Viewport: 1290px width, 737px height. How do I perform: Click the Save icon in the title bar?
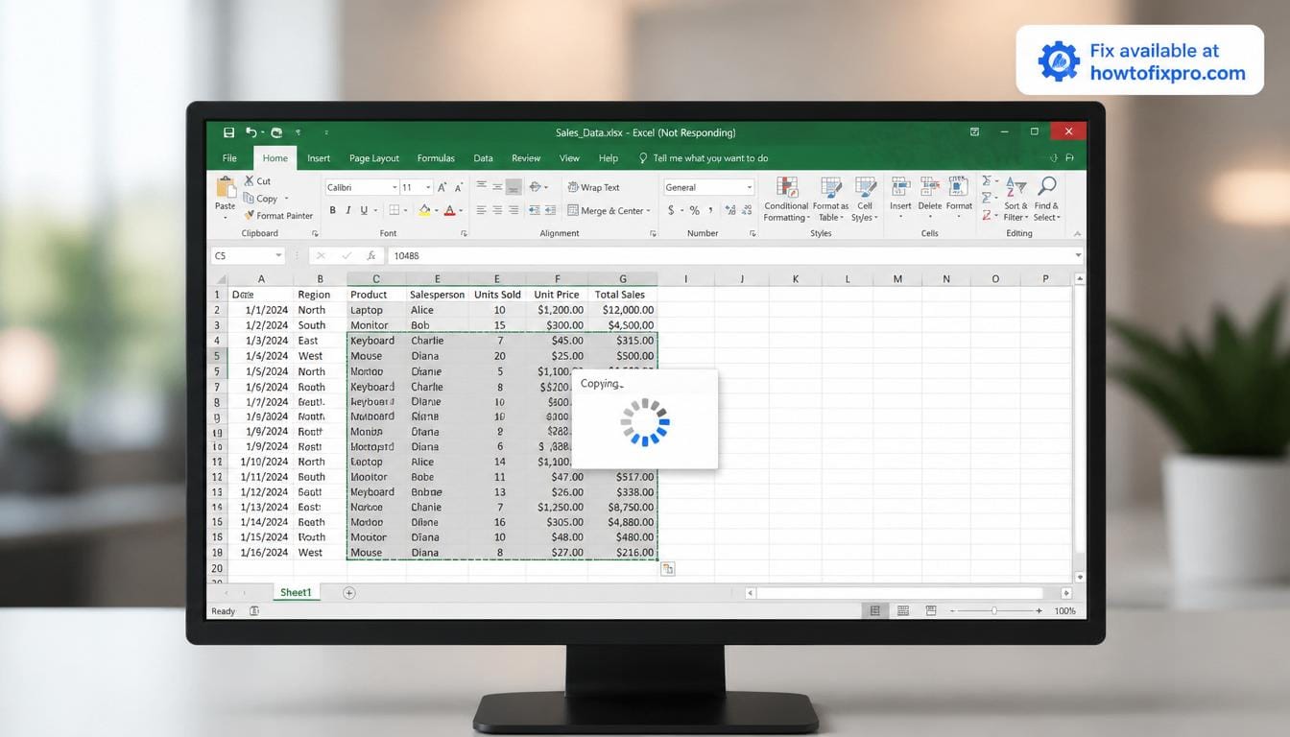(x=228, y=132)
